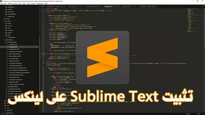This screenshot has width=205, height=115.
Task: Open fe_page_full_slide.html5 in sidebar
Action: pyautogui.click(x=15, y=51)
